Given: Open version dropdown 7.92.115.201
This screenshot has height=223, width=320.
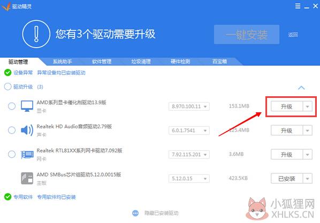Looking at the screenshot, I should click(189, 155).
